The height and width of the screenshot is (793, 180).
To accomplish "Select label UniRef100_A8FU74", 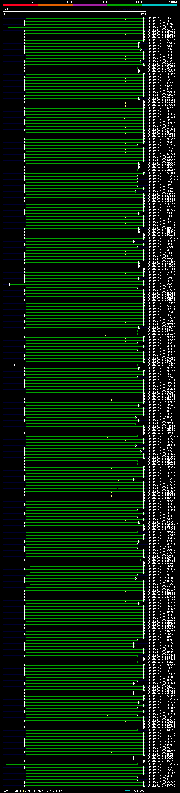I will [x=161, y=683].
